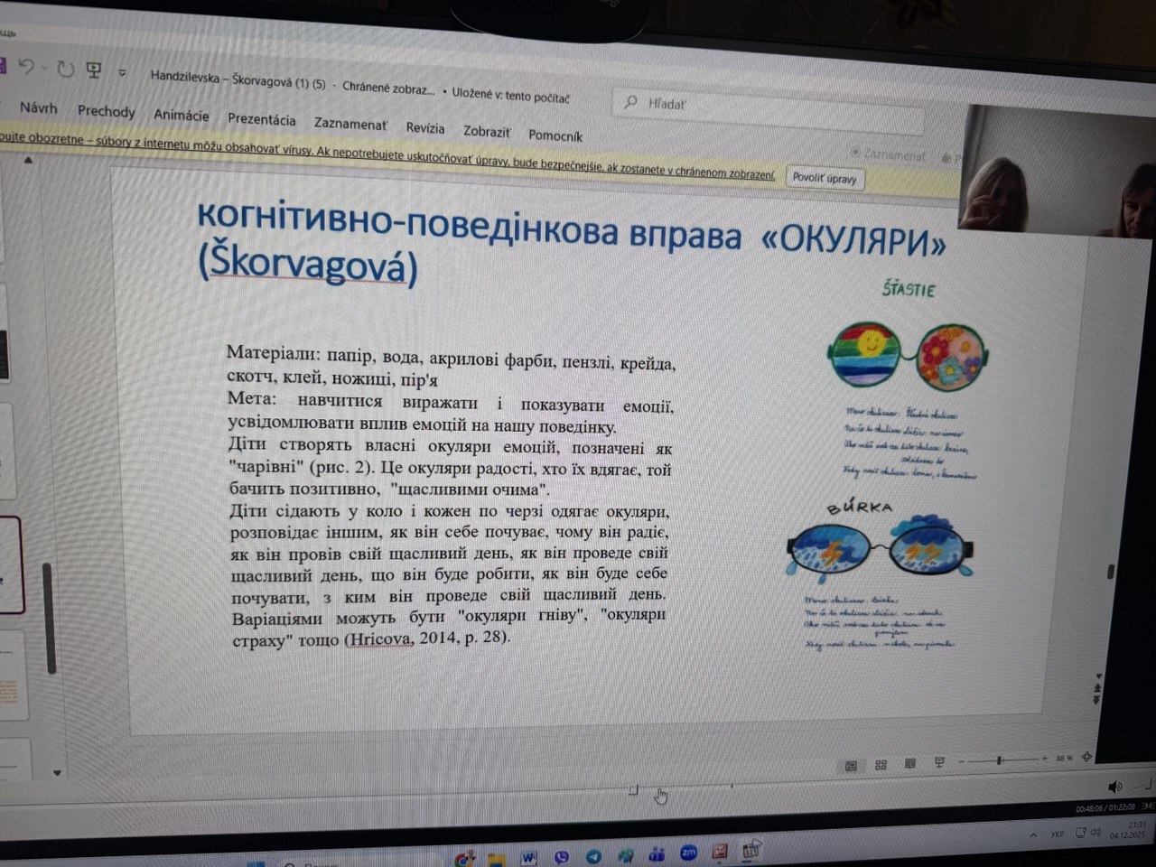Adjust the zoom slider handle
1156x867 pixels.
999,760
